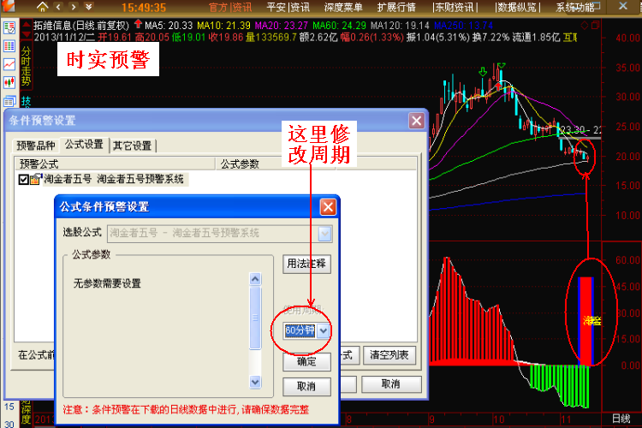
Task: Click the home icon in top toolbar
Action: pos(42,7)
